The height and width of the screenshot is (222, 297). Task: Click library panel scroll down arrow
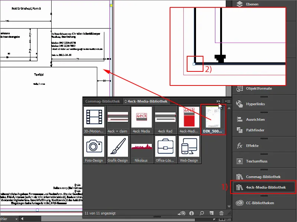[229, 206]
